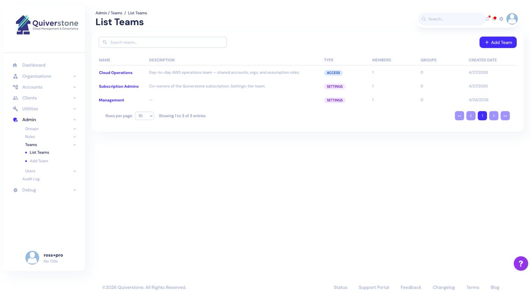Expand the Clients menu chevron
The image size is (531, 304).
click(x=74, y=98)
